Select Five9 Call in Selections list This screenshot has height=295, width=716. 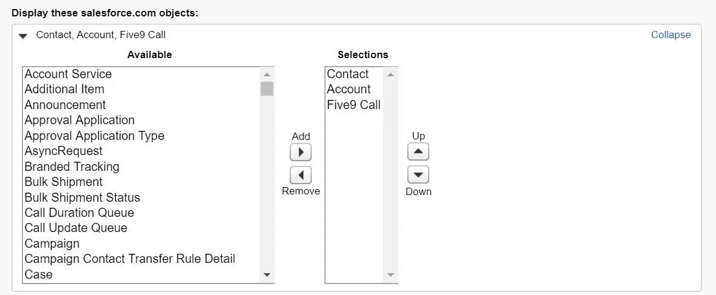coord(354,105)
